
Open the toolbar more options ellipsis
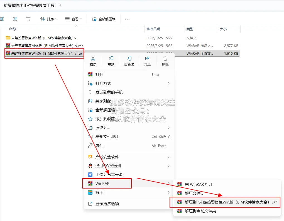(x=127, y=19)
